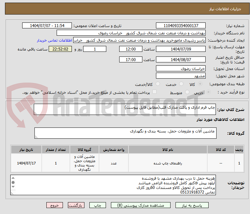The width and height of the screenshot is (250, 214).
Task: Click the phone number 05131918372 text
Action: (192, 192)
